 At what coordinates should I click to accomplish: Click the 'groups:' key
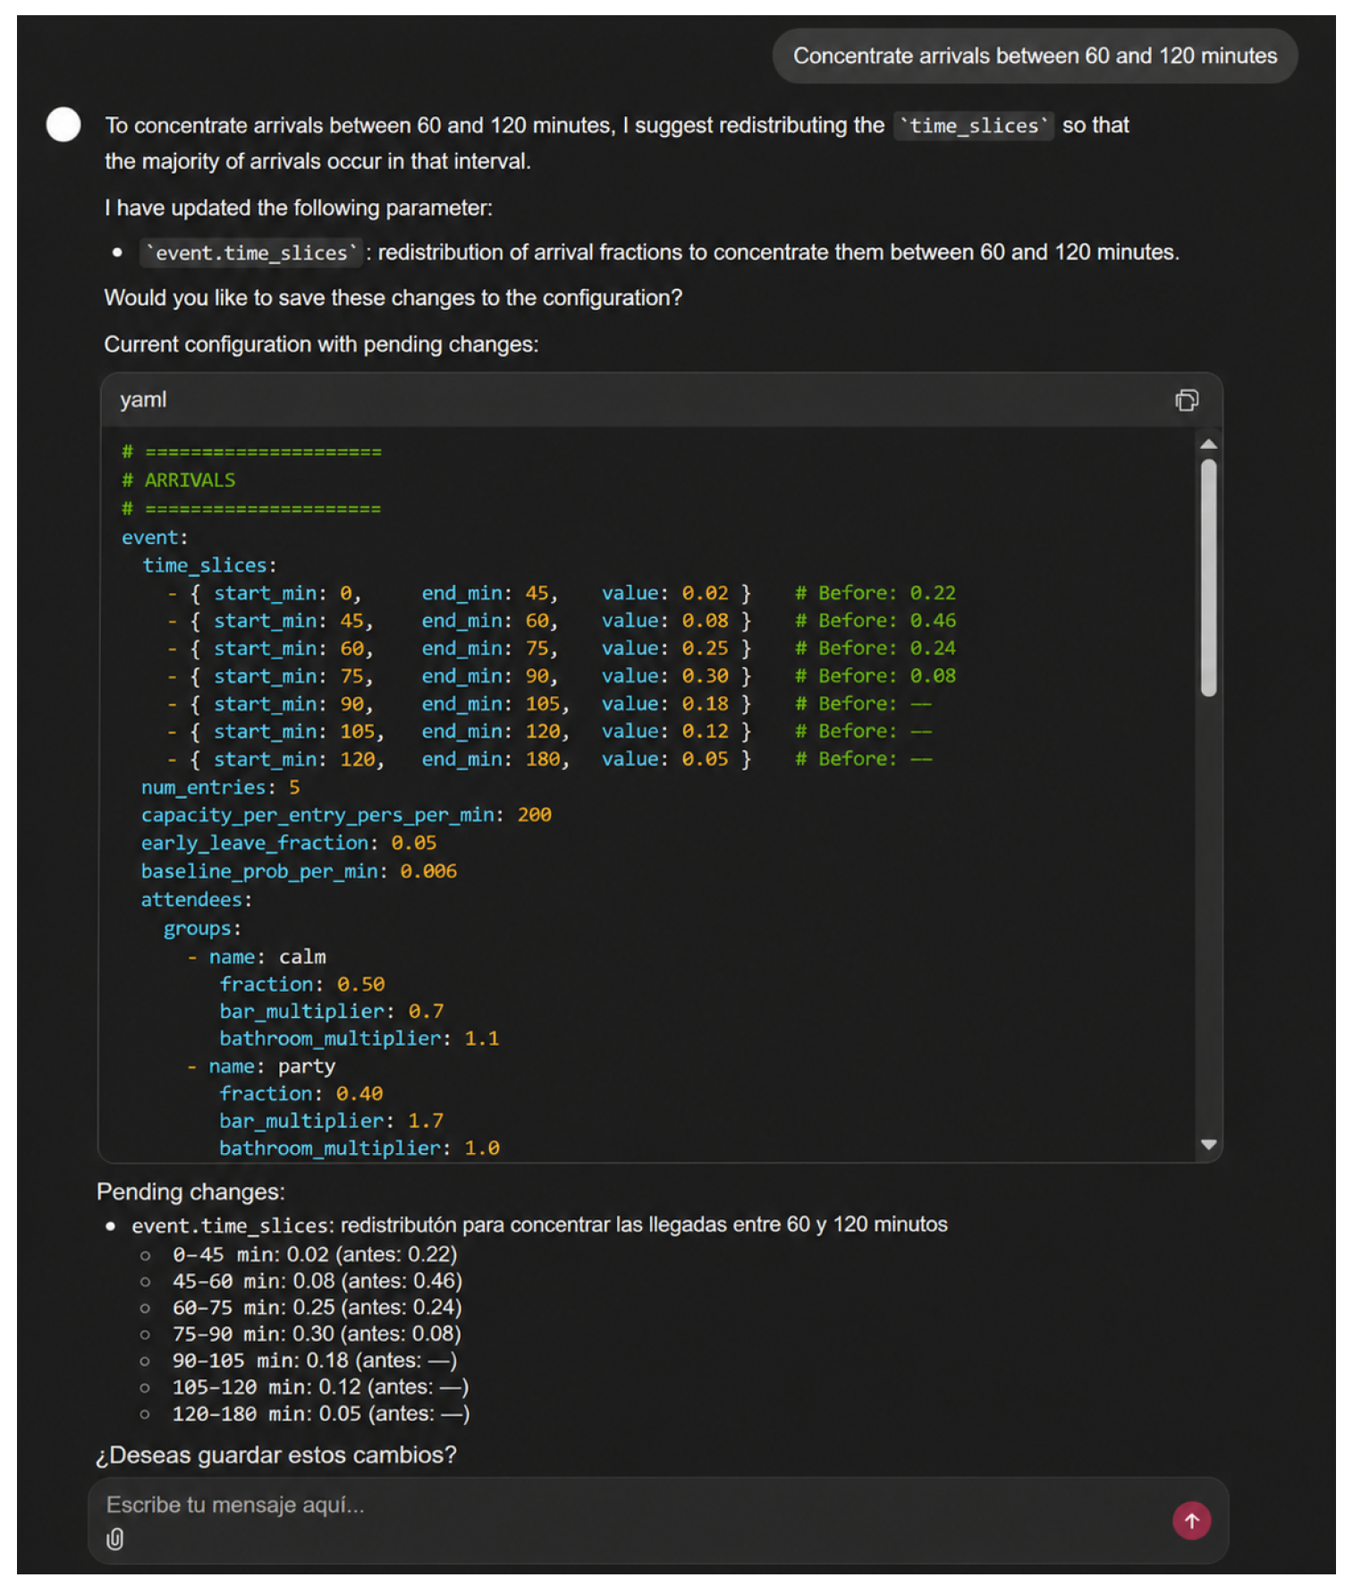click(x=202, y=929)
